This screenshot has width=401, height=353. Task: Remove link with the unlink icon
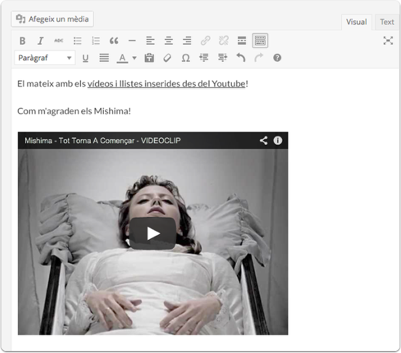(x=223, y=40)
